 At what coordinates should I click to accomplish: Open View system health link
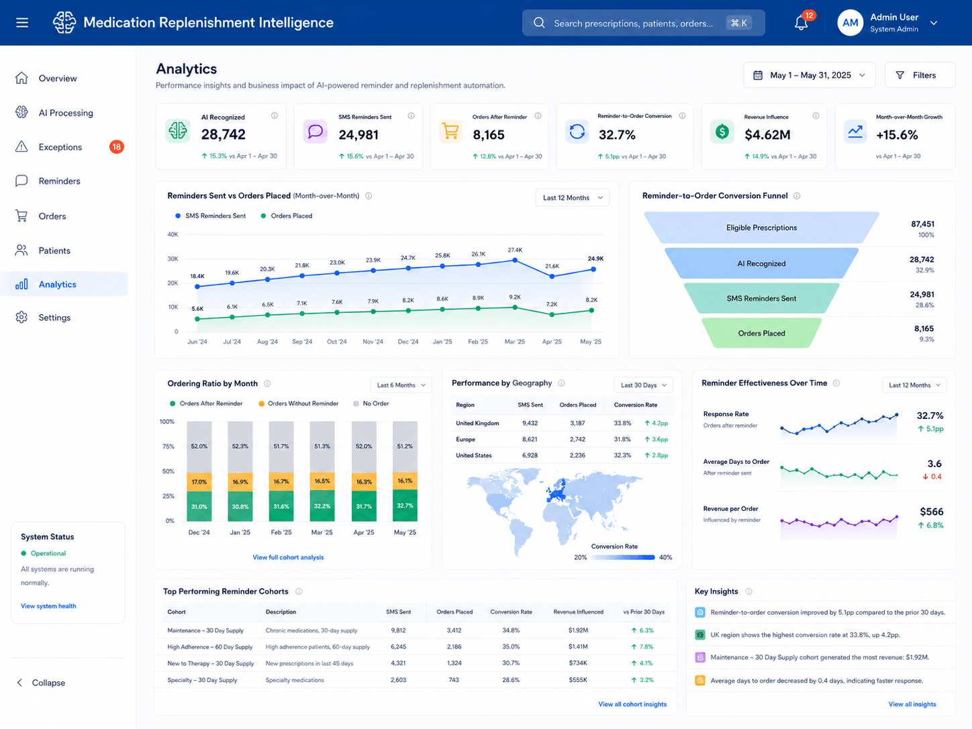click(48, 606)
